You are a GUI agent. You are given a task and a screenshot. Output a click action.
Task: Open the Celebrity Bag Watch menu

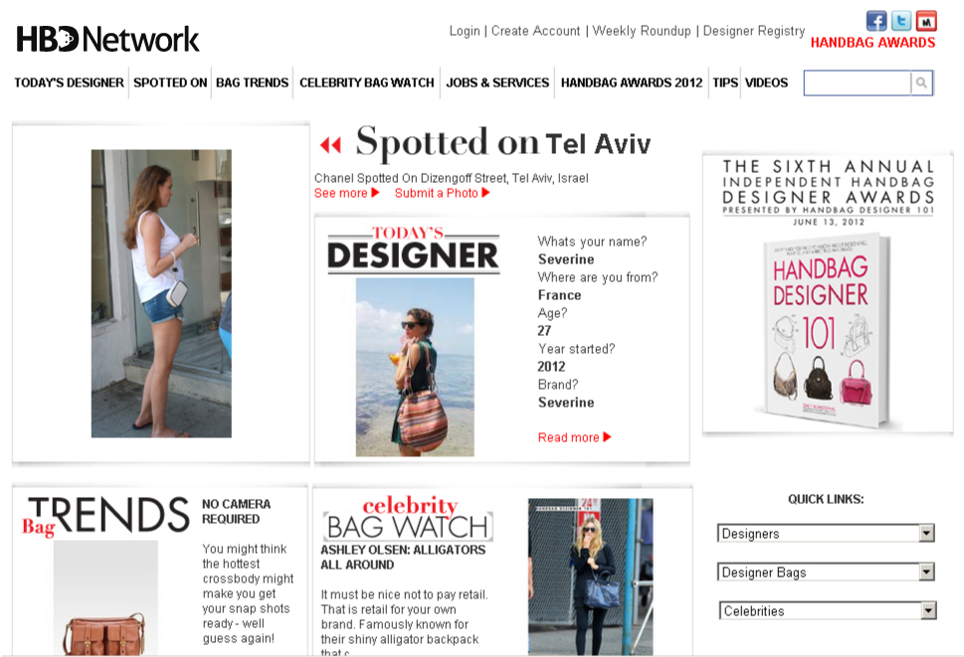tap(366, 82)
